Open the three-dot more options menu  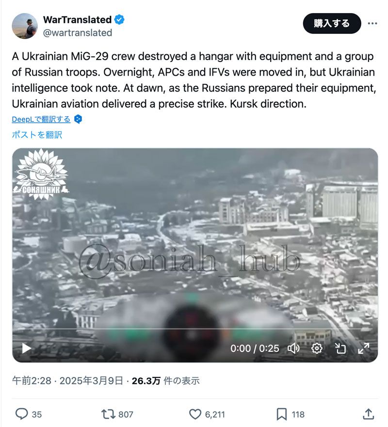click(372, 23)
